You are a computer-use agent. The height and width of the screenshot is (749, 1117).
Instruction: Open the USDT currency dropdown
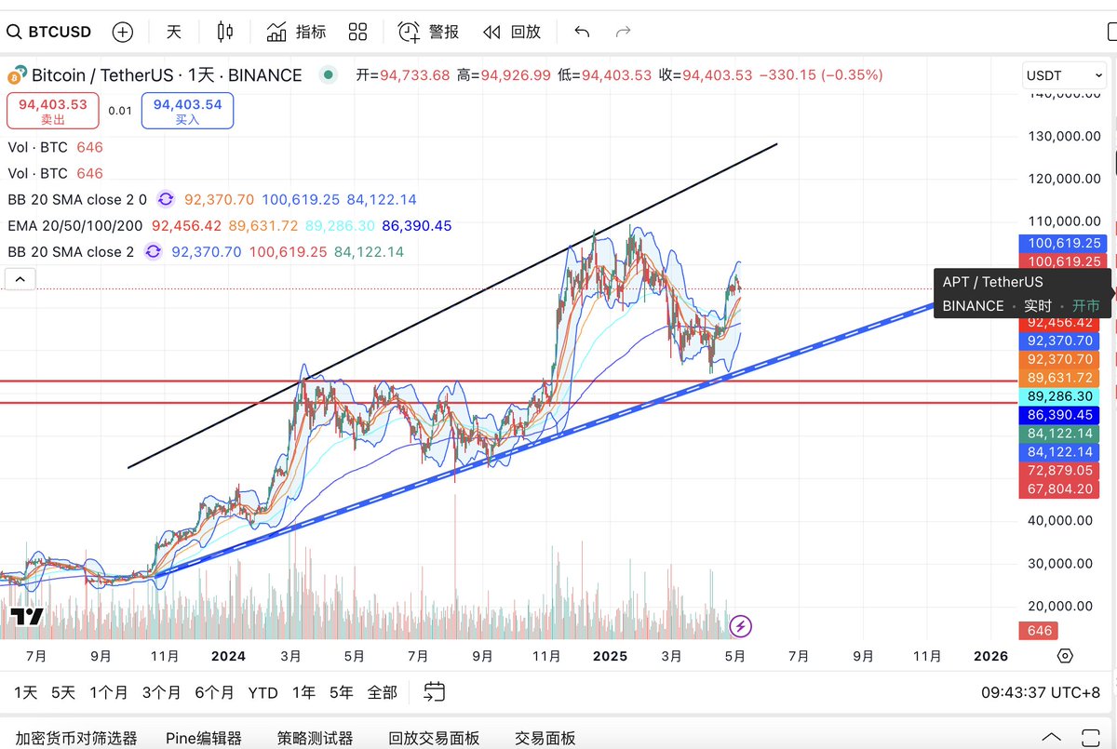1062,75
